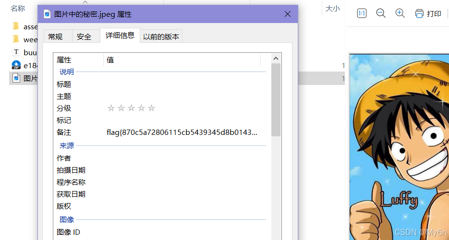This screenshot has height=240, width=449.
Task: Switch to the 详细信息 tab
Action: [x=120, y=36]
